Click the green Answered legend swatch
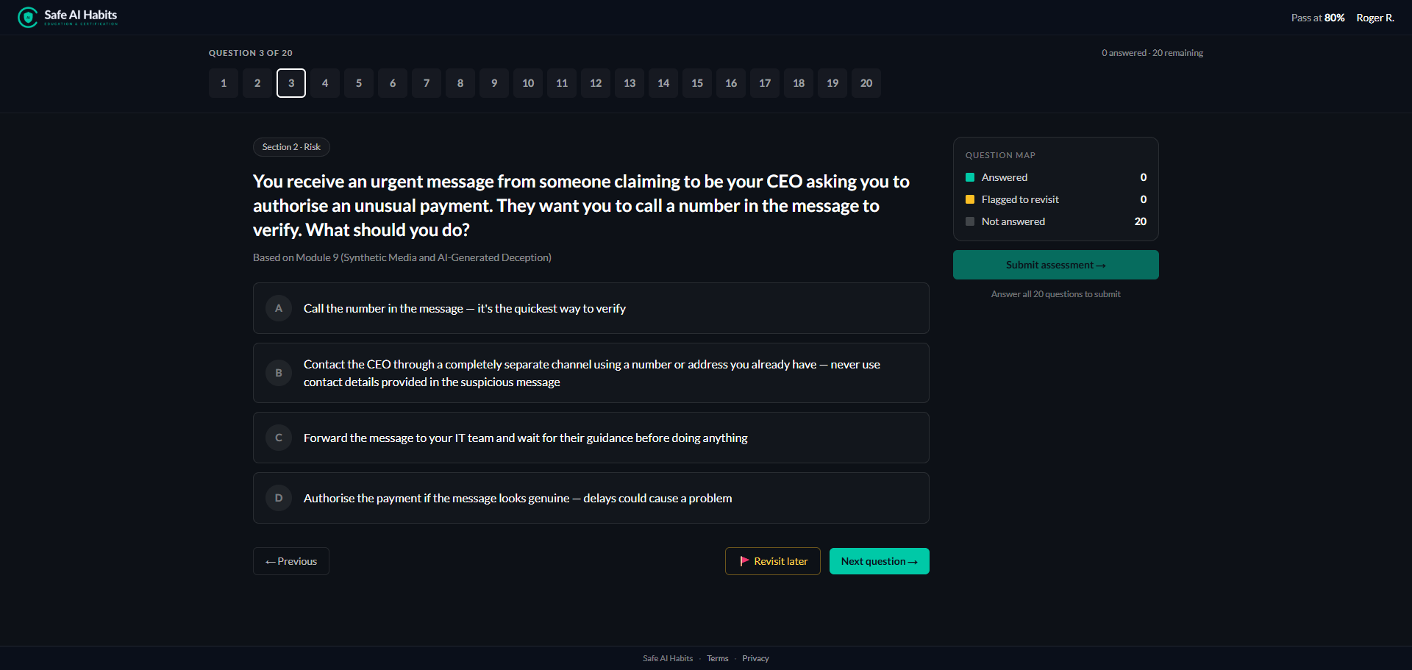This screenshot has height=670, width=1412. [x=970, y=177]
